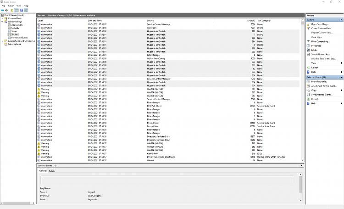The image size is (344, 209).
Task: Click Attach a Task To this Log
Action: click(x=324, y=59)
